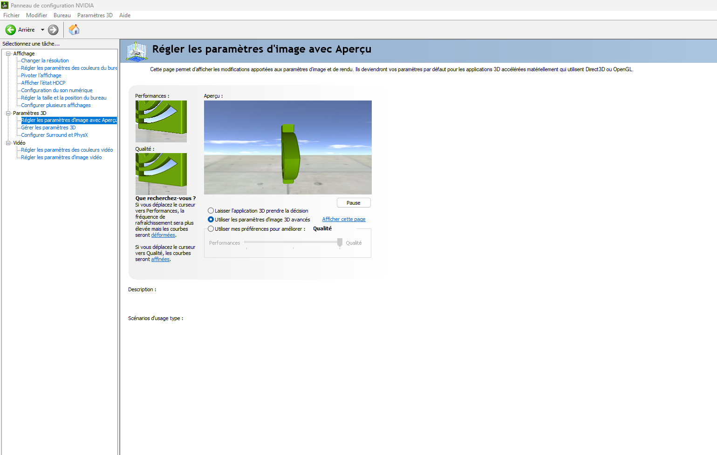Follow the 'Afficher cette page' link
717x455 pixels.
pos(344,220)
